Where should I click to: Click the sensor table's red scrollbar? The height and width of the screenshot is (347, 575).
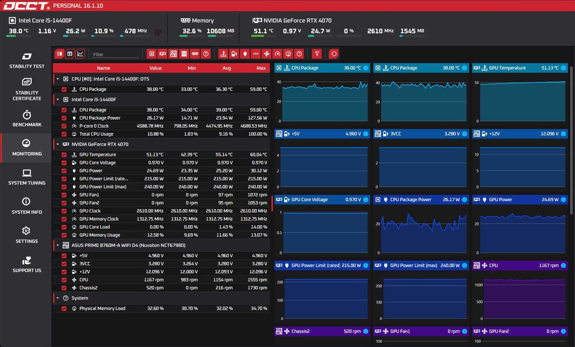click(272, 203)
